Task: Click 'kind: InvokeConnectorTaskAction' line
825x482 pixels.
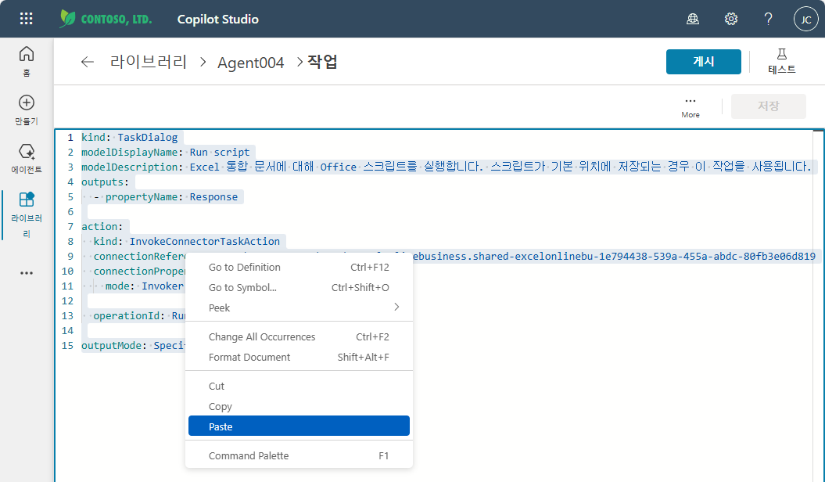Action: click(x=187, y=242)
